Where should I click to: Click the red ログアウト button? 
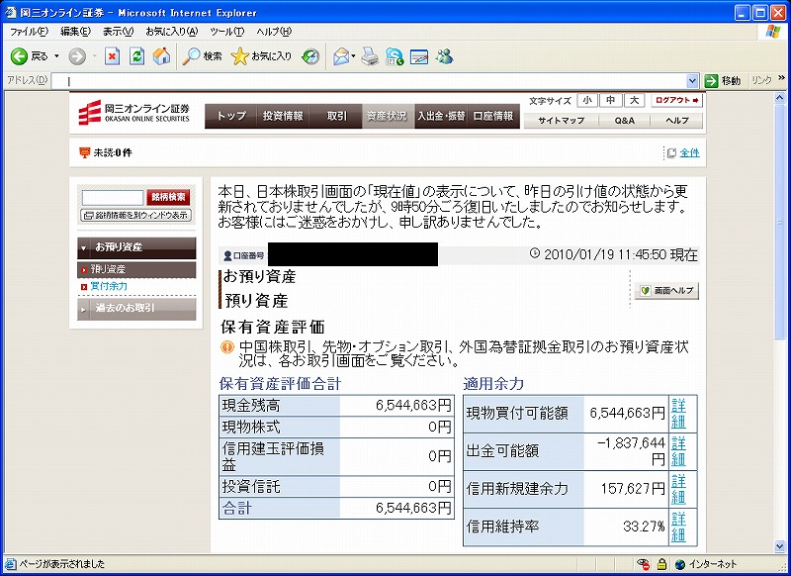(677, 101)
